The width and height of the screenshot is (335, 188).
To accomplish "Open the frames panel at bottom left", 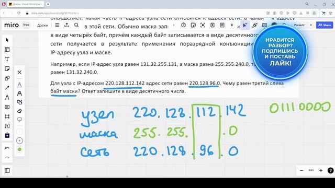I will [7, 170].
